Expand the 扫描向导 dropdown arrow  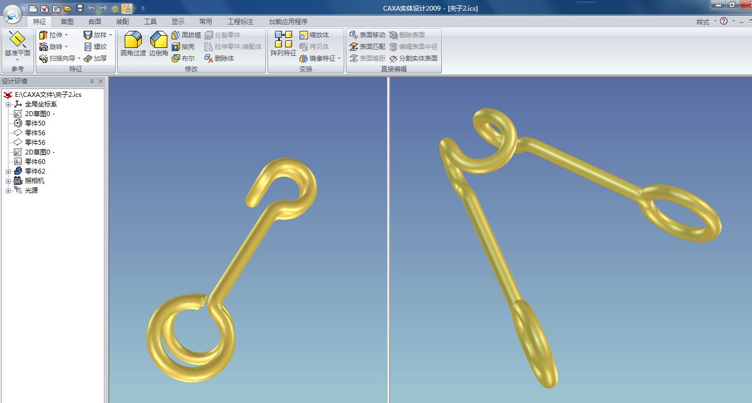79,59
